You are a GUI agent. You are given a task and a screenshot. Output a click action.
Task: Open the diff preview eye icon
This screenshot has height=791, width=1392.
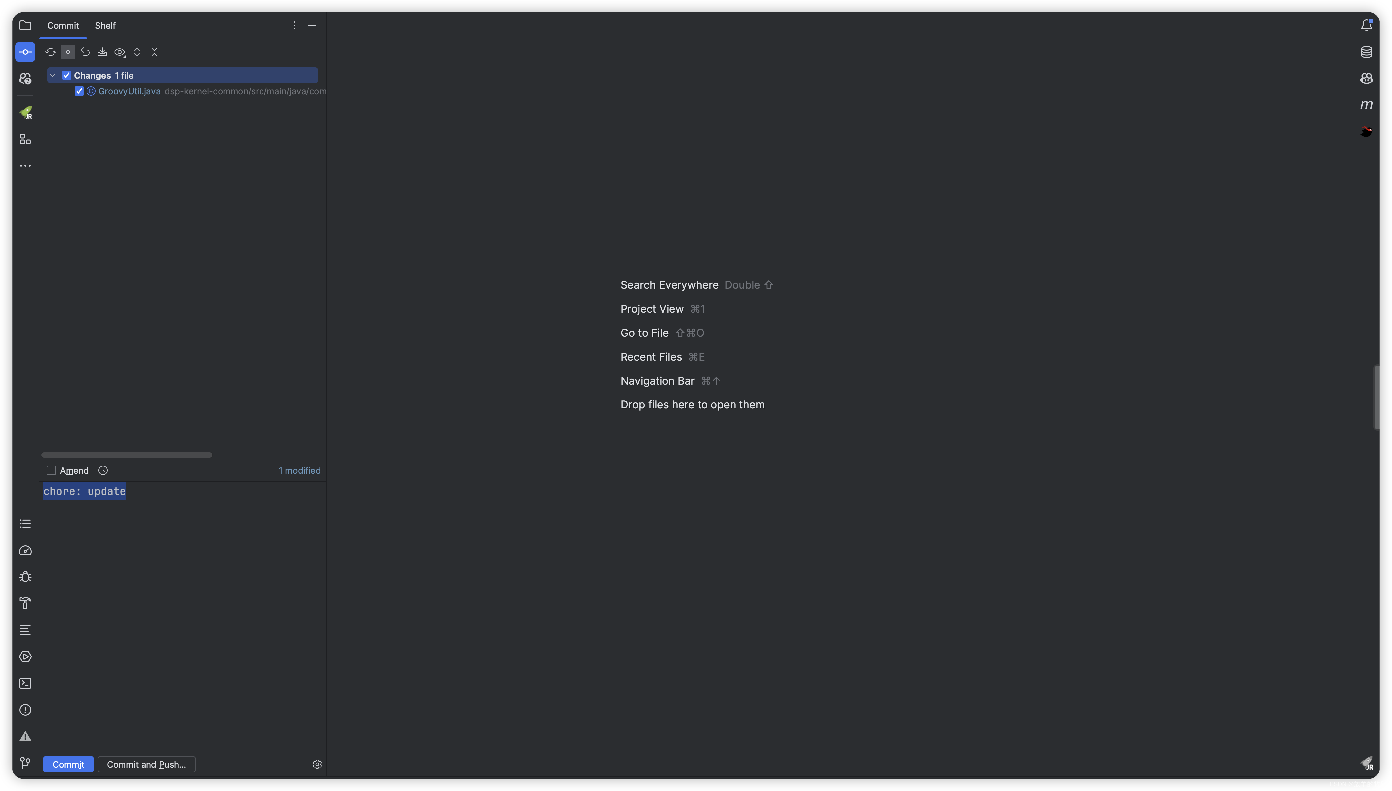[119, 52]
